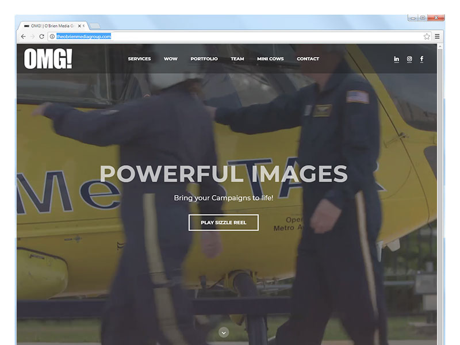460x345 pixels.
Task: Open the Services menu item
Action: coord(139,59)
